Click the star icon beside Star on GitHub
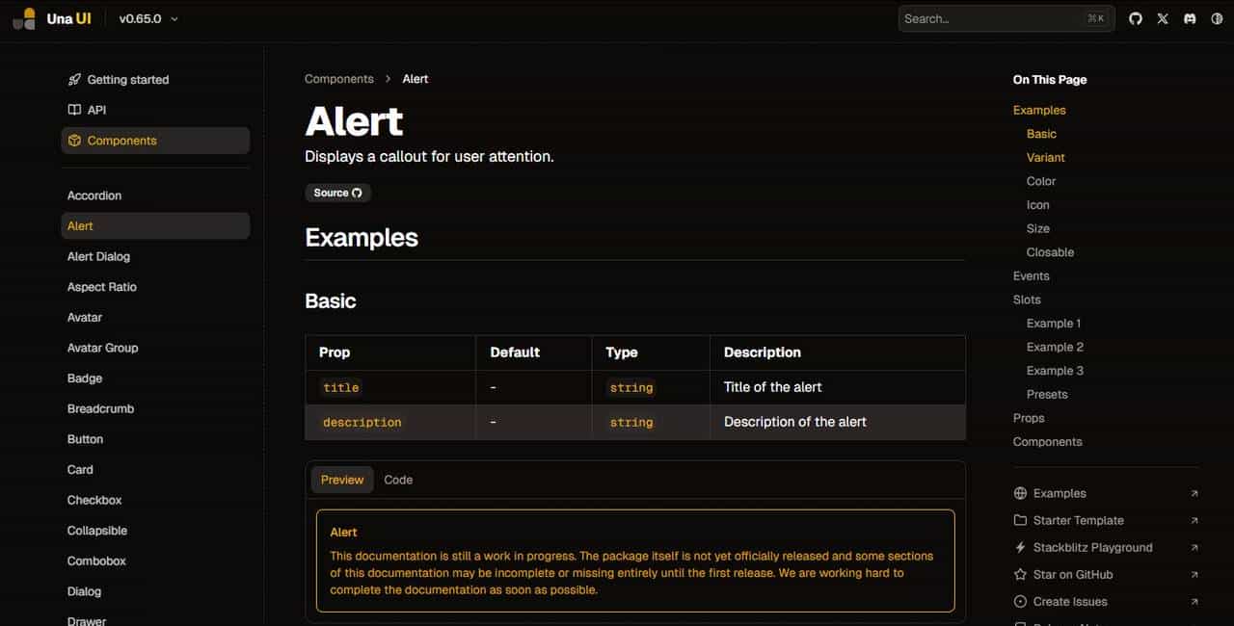 pos(1021,574)
